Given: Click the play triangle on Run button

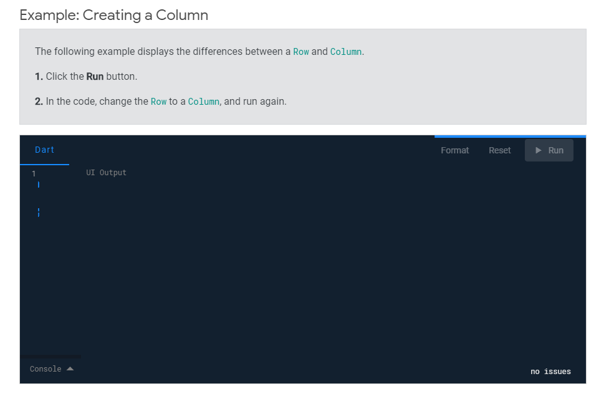Looking at the screenshot, I should (x=539, y=150).
